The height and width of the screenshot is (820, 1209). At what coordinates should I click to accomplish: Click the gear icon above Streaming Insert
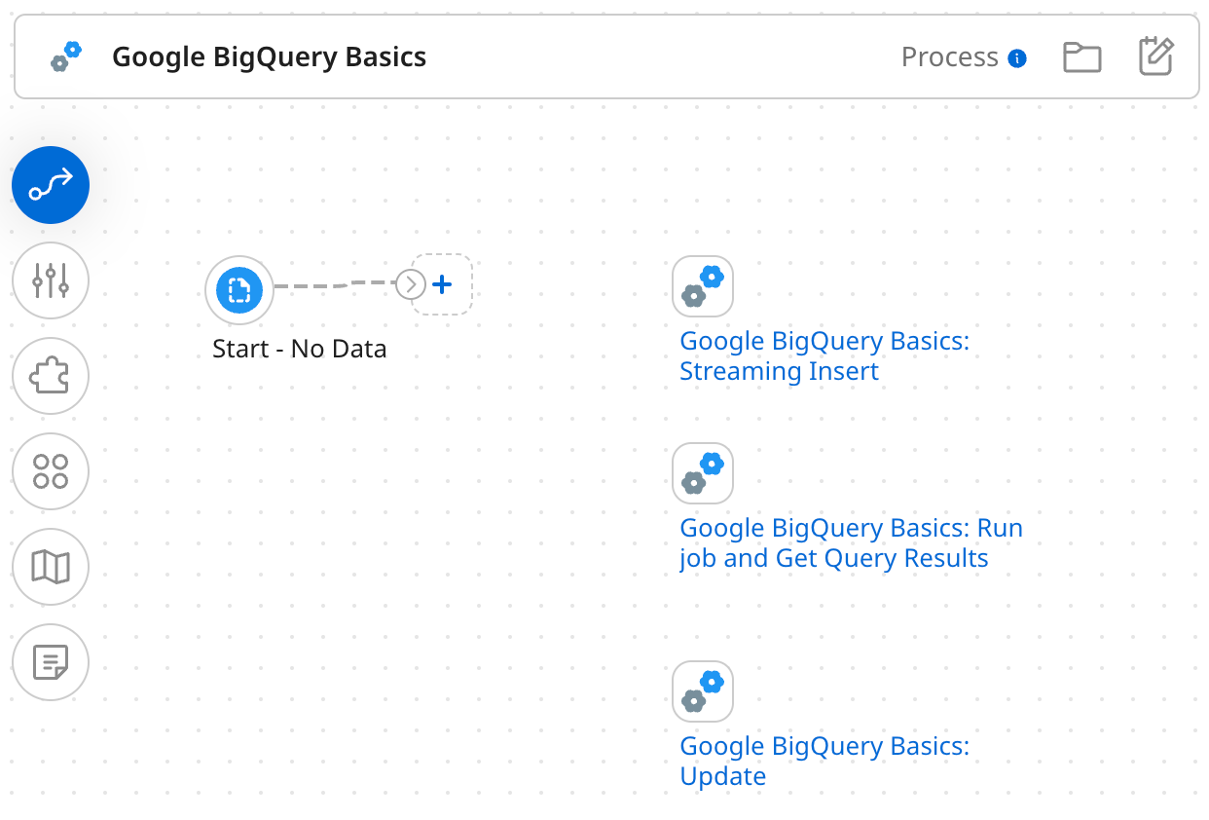tap(702, 285)
